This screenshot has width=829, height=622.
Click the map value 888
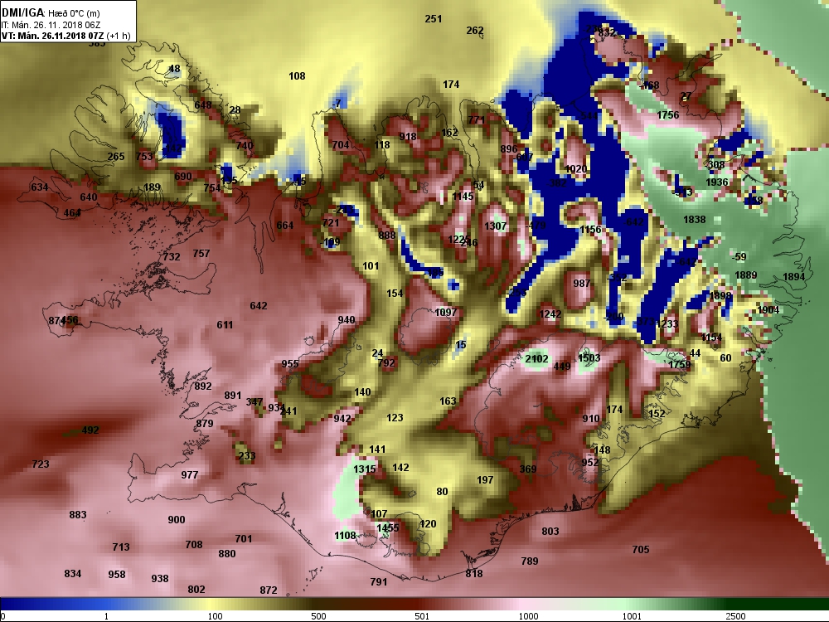386,235
